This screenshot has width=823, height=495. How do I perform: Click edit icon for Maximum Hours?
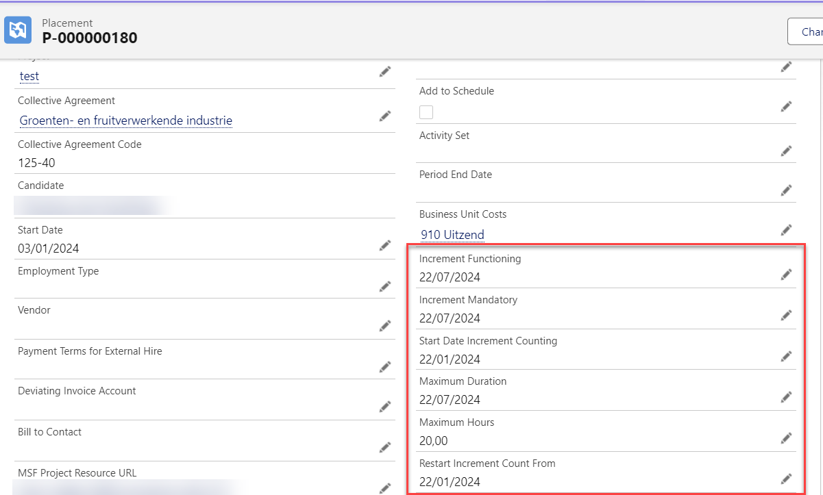(786, 437)
